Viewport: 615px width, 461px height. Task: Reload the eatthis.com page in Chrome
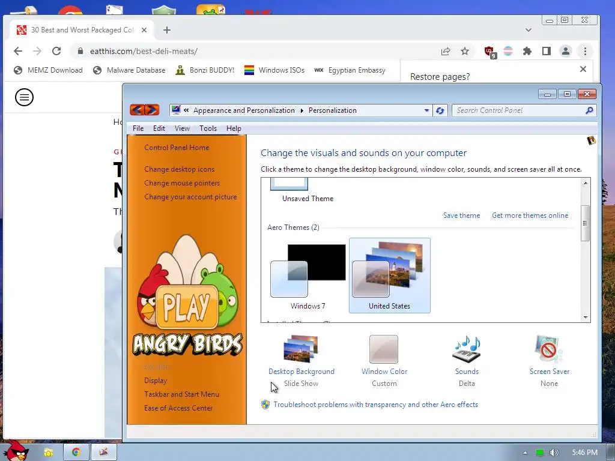[56, 51]
